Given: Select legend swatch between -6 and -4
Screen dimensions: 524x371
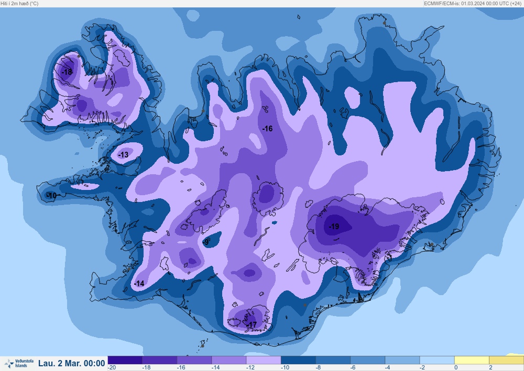Looking at the screenshot, I should point(368,360).
